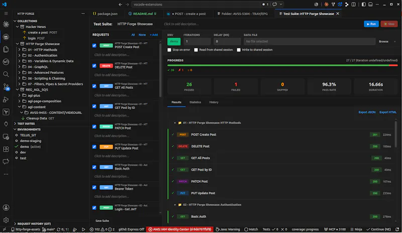Click the Iterations input field
Screen dimensions: 402x233
click(197, 42)
